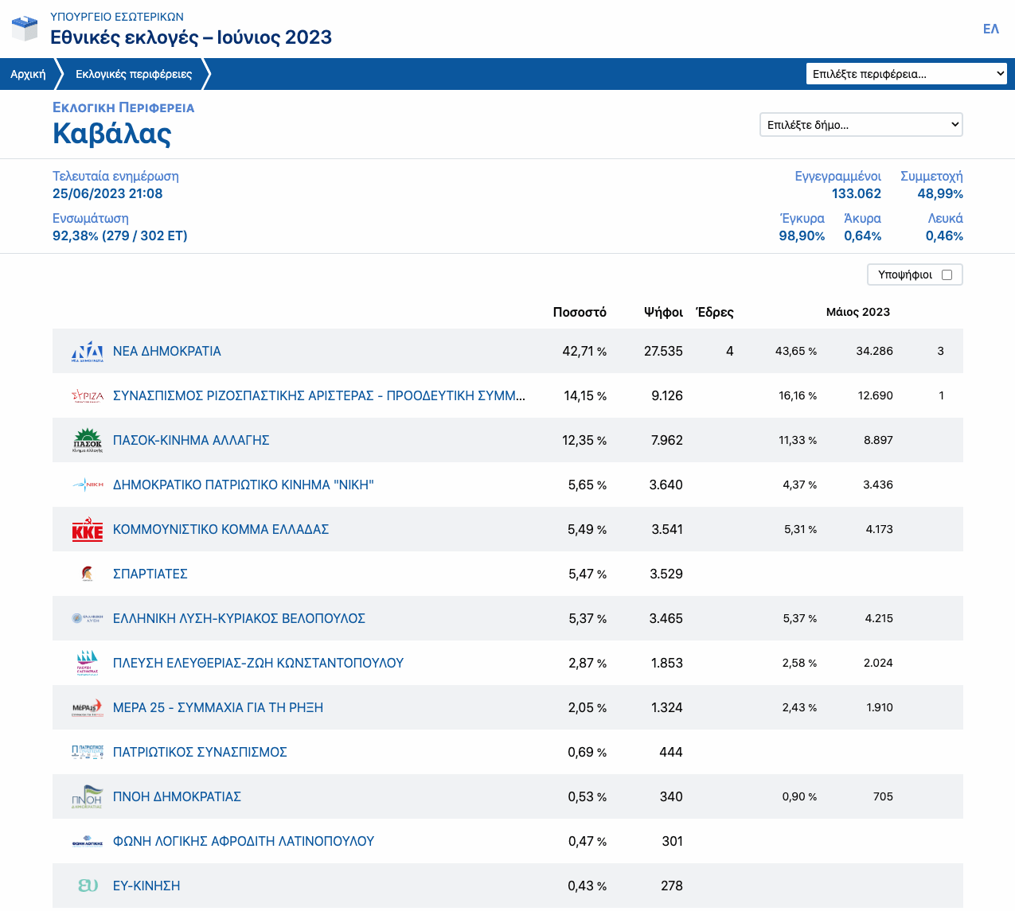Click ΣΥΡΙΖΑ May 2023 percentage 16,16 %
1015x911 pixels.
(x=798, y=395)
